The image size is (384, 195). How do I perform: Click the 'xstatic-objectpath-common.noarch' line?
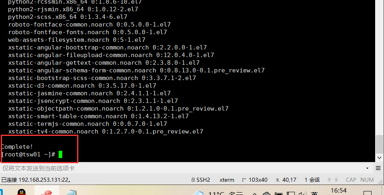click(x=118, y=109)
